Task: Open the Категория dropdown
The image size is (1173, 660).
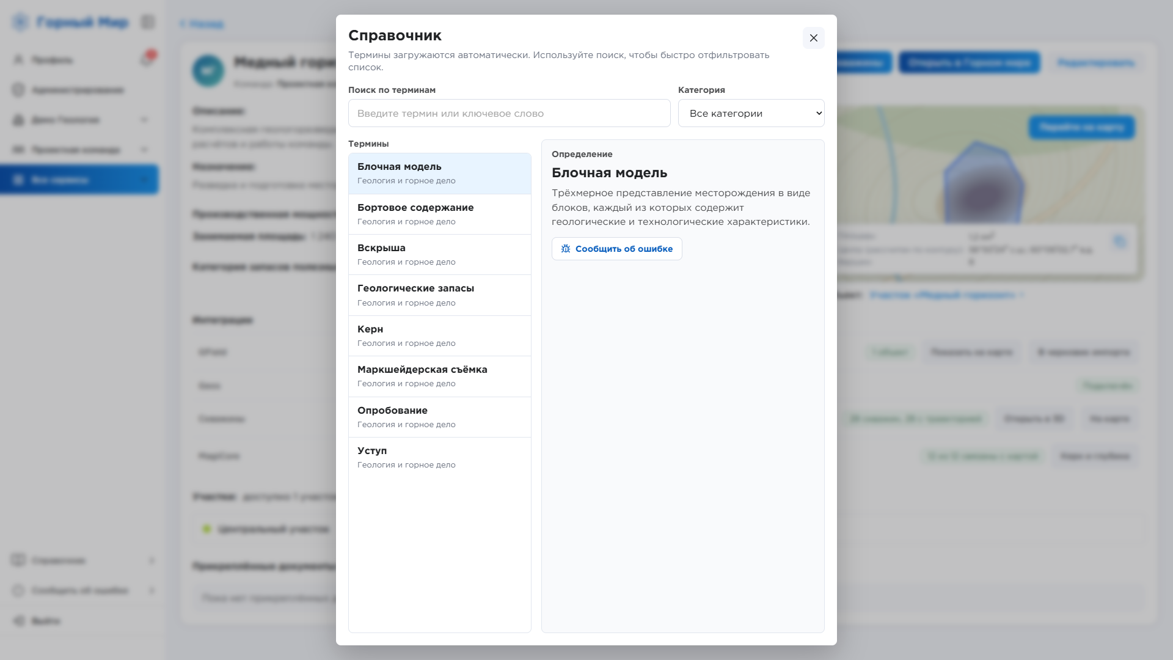Action: [x=751, y=113]
